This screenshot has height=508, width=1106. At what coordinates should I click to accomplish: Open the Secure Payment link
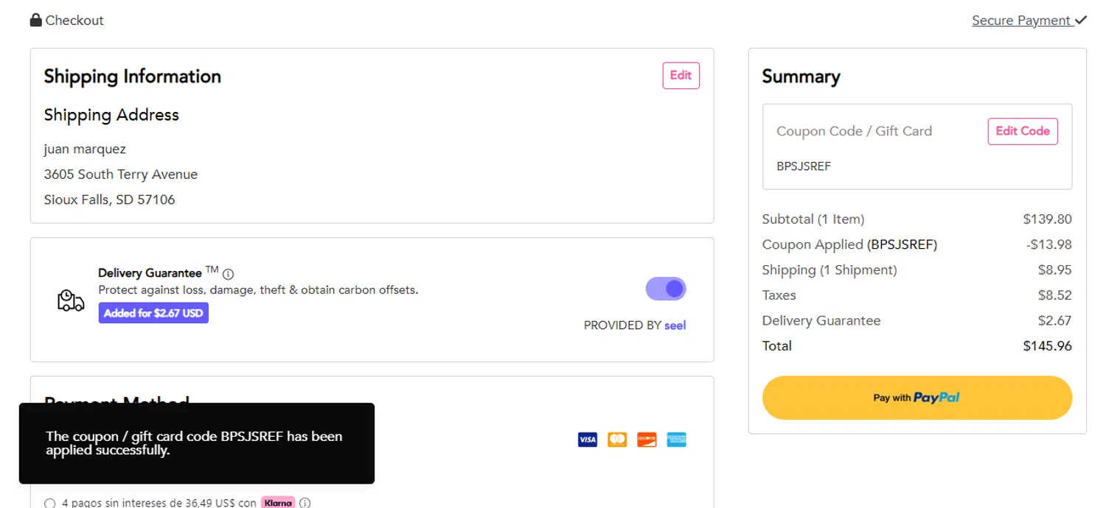[1020, 21]
